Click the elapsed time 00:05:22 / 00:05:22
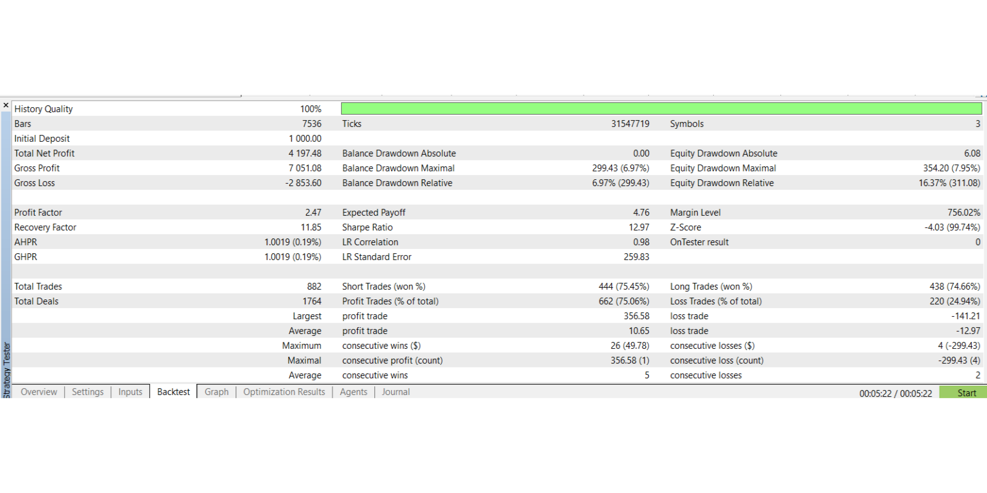 click(896, 393)
